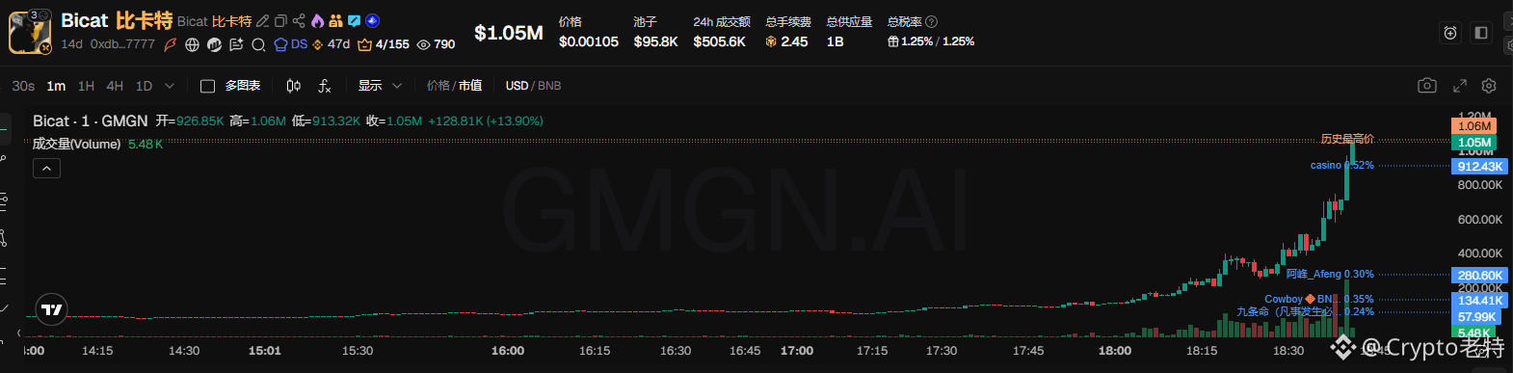Click the 47d BNB age badge

[332, 44]
